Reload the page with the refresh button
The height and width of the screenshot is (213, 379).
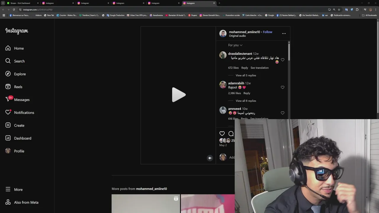tap(14, 9)
